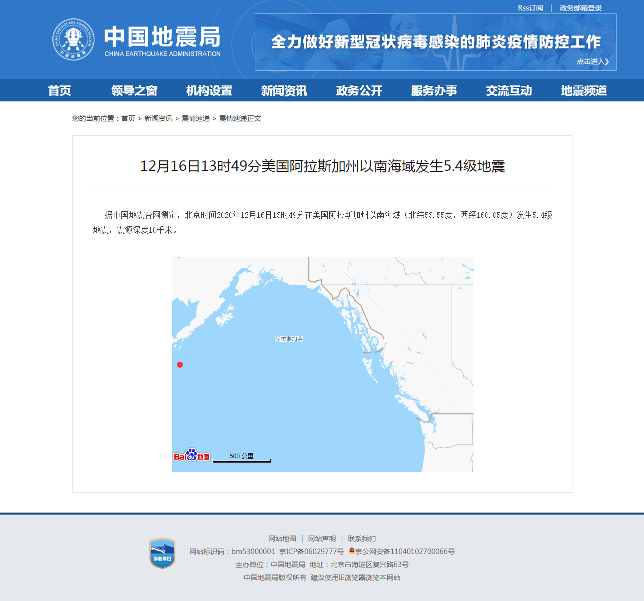644x601 pixels.
Task: Go to 新闻资讯 in the main menu
Action: coord(284,90)
